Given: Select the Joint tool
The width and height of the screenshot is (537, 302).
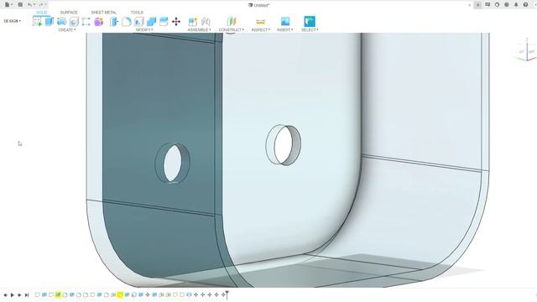Looking at the screenshot, I should (x=206, y=22).
